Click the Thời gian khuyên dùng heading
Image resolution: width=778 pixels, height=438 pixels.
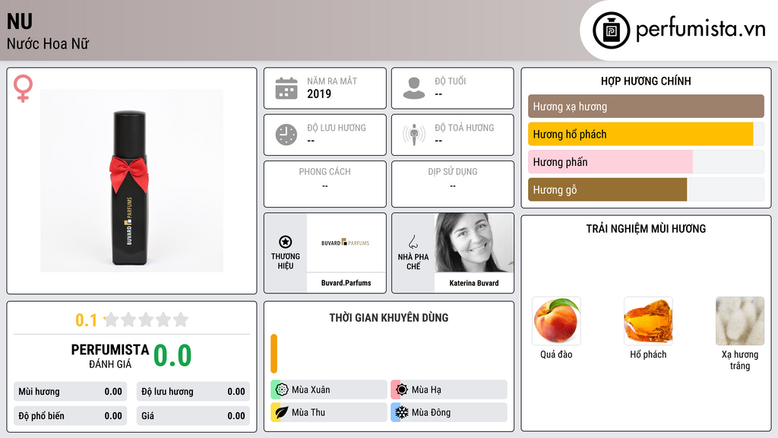click(x=389, y=317)
